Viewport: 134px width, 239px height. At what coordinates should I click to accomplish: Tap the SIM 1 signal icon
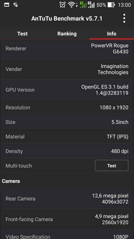(x=83, y=5)
